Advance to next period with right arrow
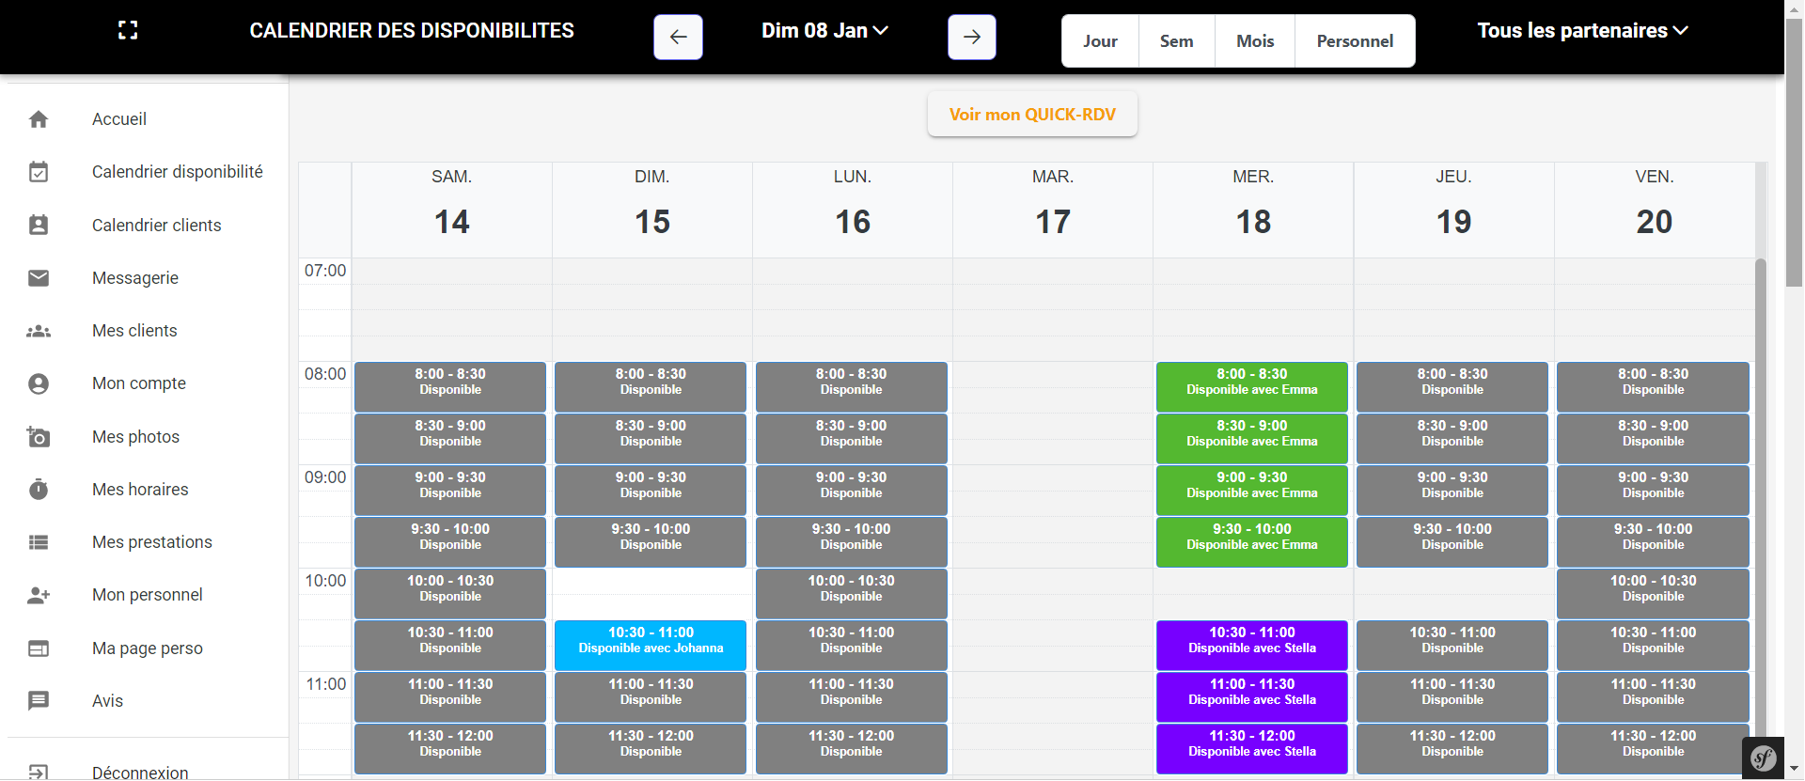The image size is (1805, 781). point(971,38)
